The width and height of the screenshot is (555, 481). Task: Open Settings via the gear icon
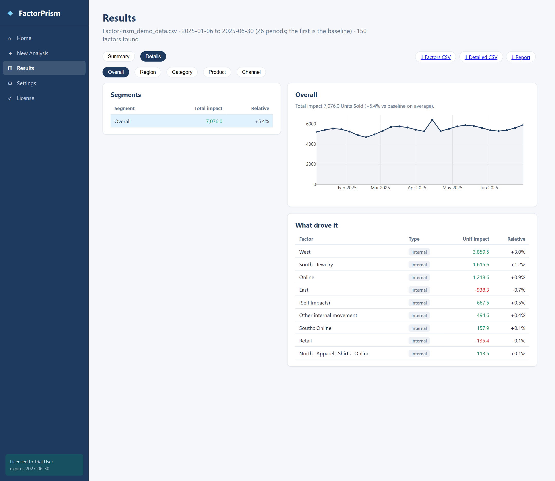click(x=10, y=83)
